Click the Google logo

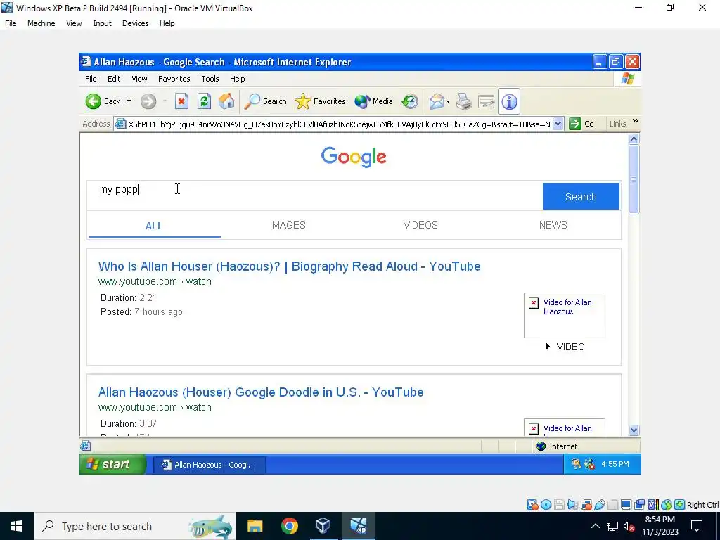pyautogui.click(x=354, y=157)
